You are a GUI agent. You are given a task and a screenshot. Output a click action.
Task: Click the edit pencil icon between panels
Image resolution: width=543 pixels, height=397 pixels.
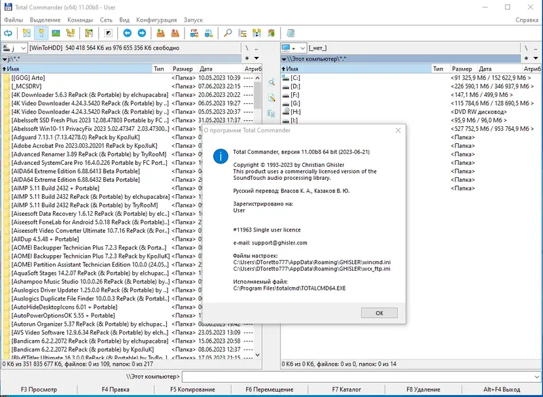(x=271, y=98)
